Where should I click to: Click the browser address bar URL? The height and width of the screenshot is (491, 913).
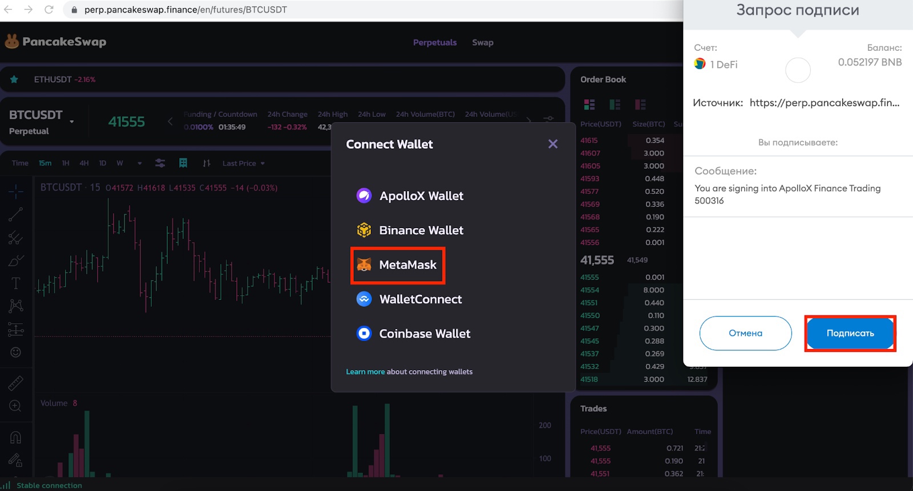(x=186, y=10)
